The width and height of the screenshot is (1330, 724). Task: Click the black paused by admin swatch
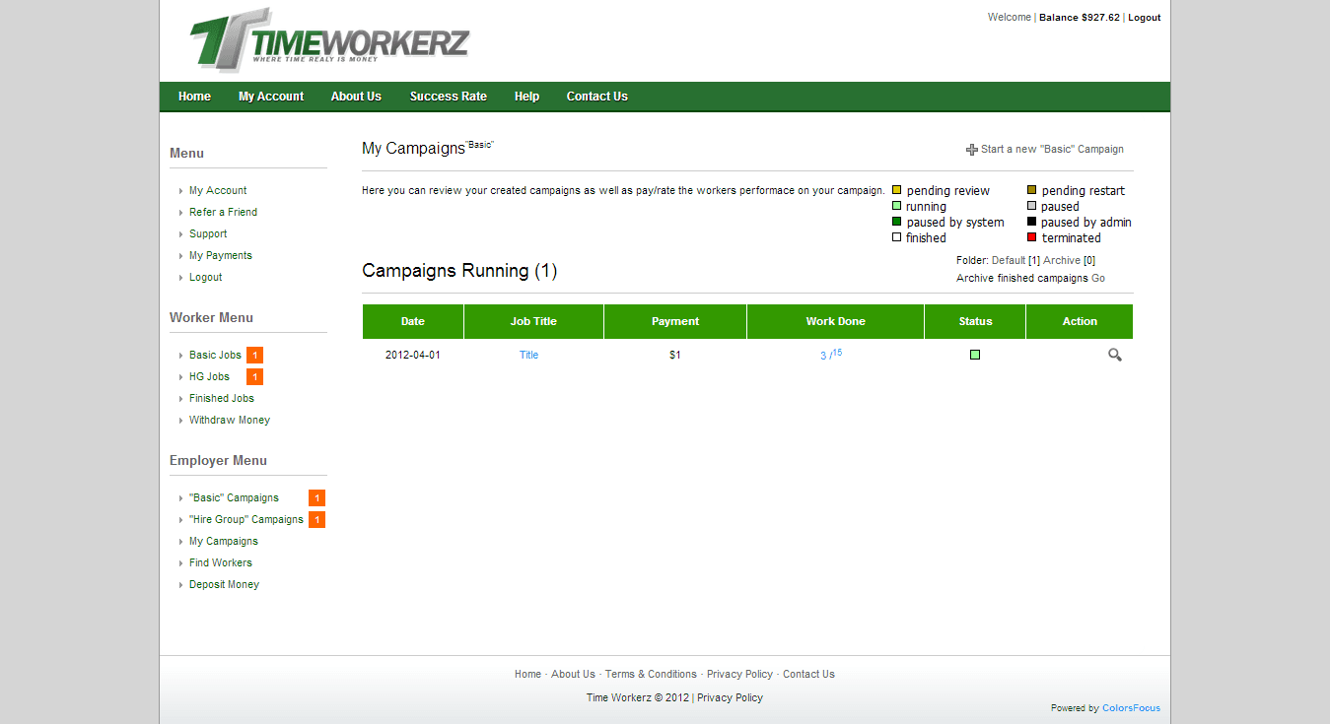[1031, 222]
